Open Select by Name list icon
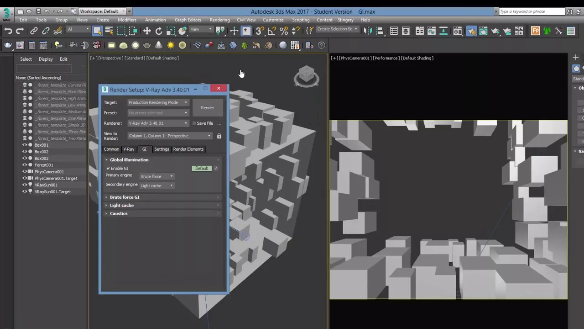The height and width of the screenshot is (329, 584). [109, 31]
